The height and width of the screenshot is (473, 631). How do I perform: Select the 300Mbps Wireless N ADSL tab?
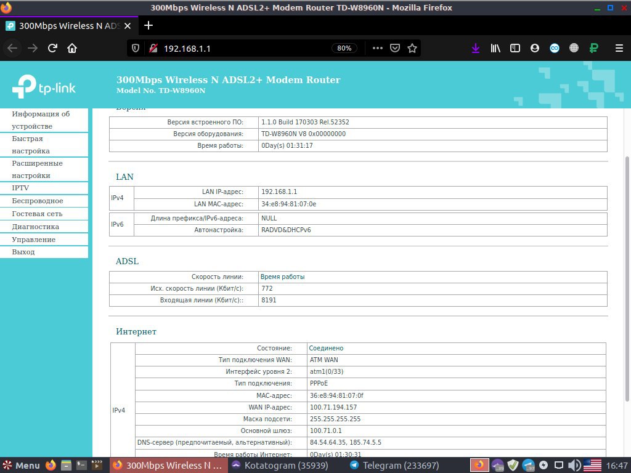pos(69,26)
